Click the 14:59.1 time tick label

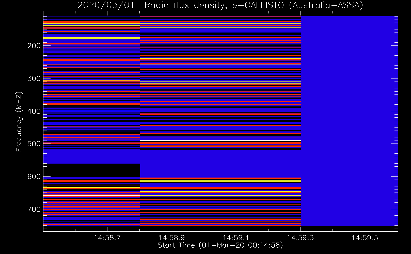[236, 238]
